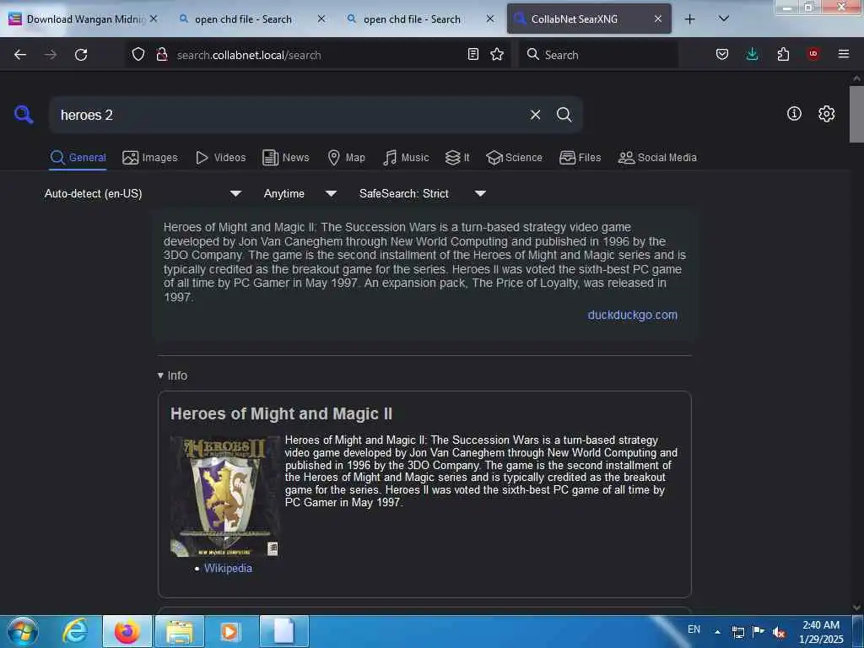The width and height of the screenshot is (864, 648).
Task: Switch to Map search category
Action: point(346,158)
